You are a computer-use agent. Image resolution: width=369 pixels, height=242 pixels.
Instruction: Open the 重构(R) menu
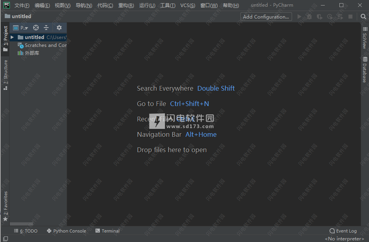click(x=126, y=5)
